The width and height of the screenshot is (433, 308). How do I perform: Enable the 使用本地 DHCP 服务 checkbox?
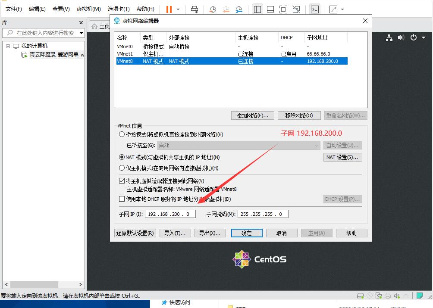point(122,199)
